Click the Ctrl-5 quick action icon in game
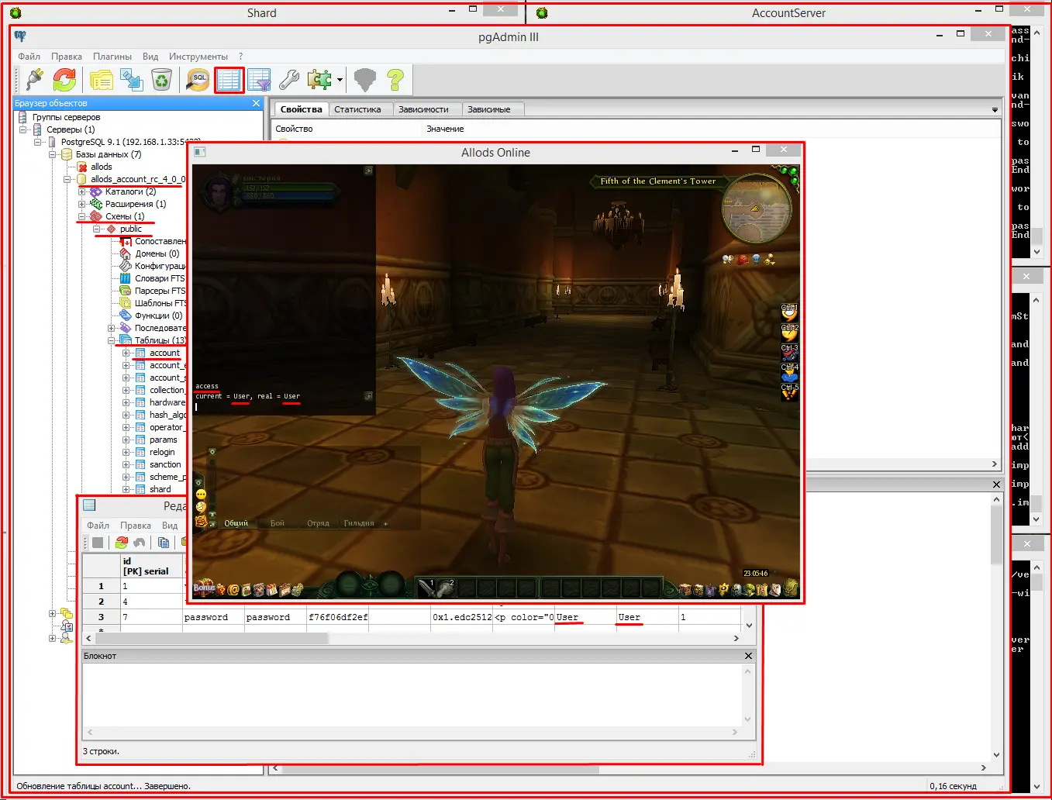1052x800 pixels. 789,392
